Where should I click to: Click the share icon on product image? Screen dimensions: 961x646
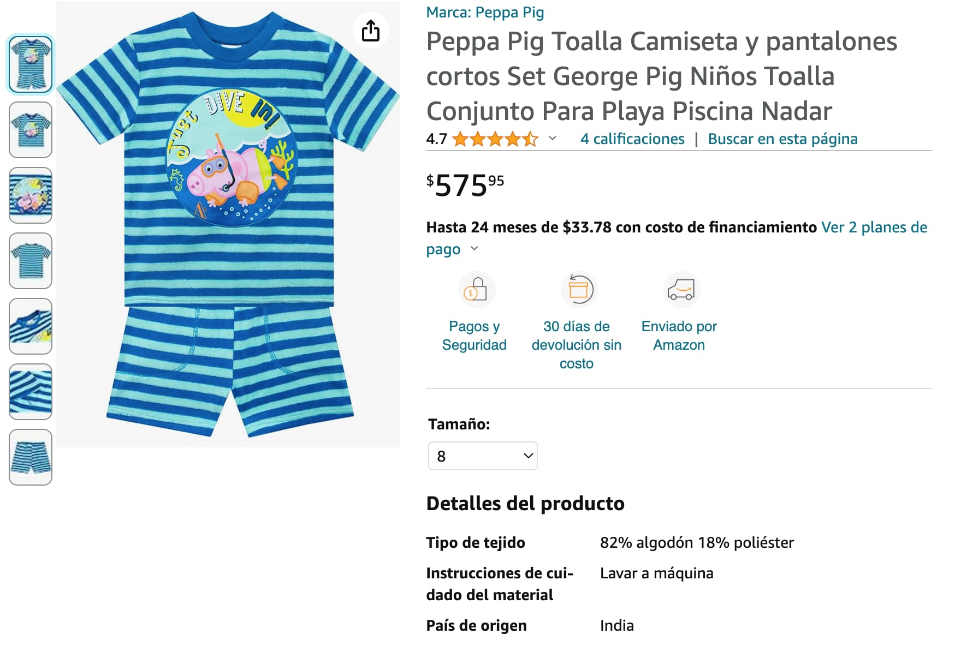pos(371,31)
